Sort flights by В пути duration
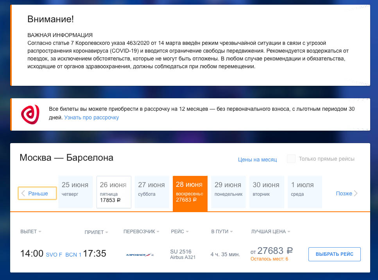 231,232
